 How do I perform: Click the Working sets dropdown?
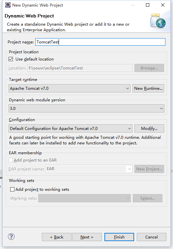84,198
